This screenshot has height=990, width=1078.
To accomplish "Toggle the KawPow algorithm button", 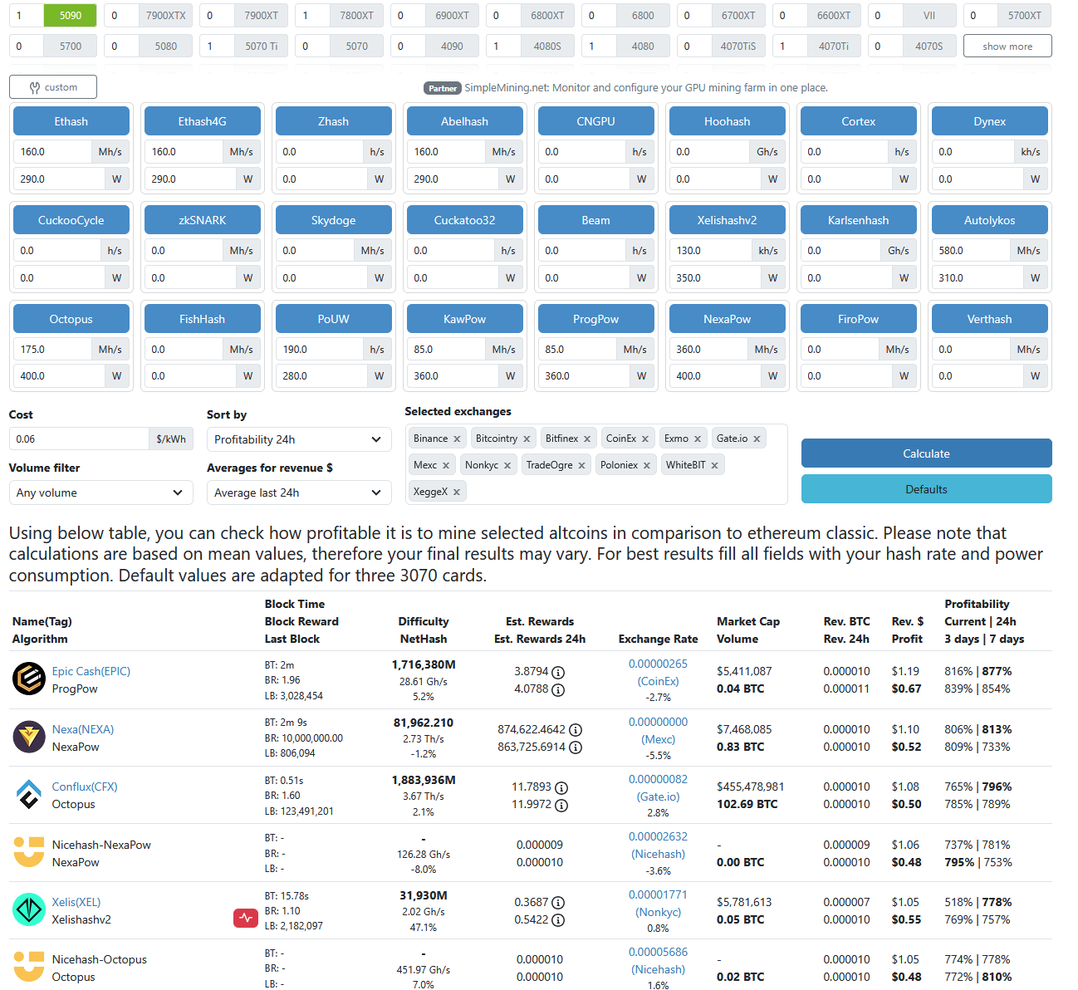I will tap(465, 319).
